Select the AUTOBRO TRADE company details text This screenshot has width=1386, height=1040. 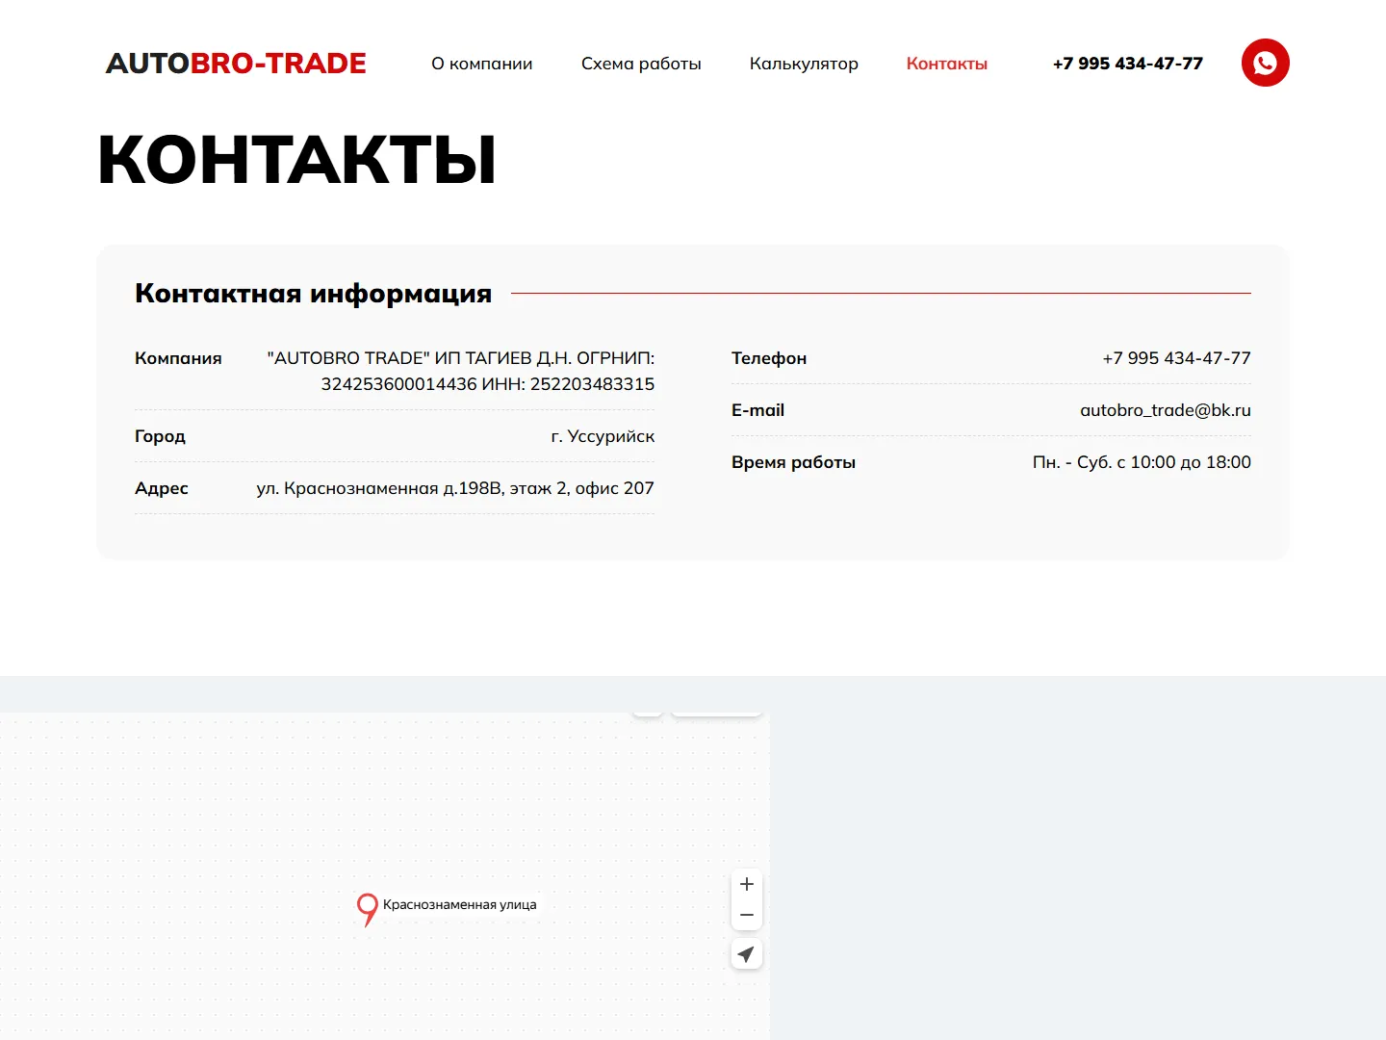tap(461, 371)
